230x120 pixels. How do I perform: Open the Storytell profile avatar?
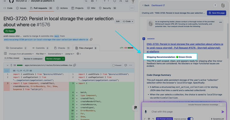[x=223, y=5]
